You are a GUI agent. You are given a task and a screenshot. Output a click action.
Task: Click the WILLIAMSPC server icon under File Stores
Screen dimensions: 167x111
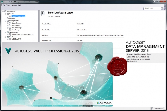[x=10, y=39]
